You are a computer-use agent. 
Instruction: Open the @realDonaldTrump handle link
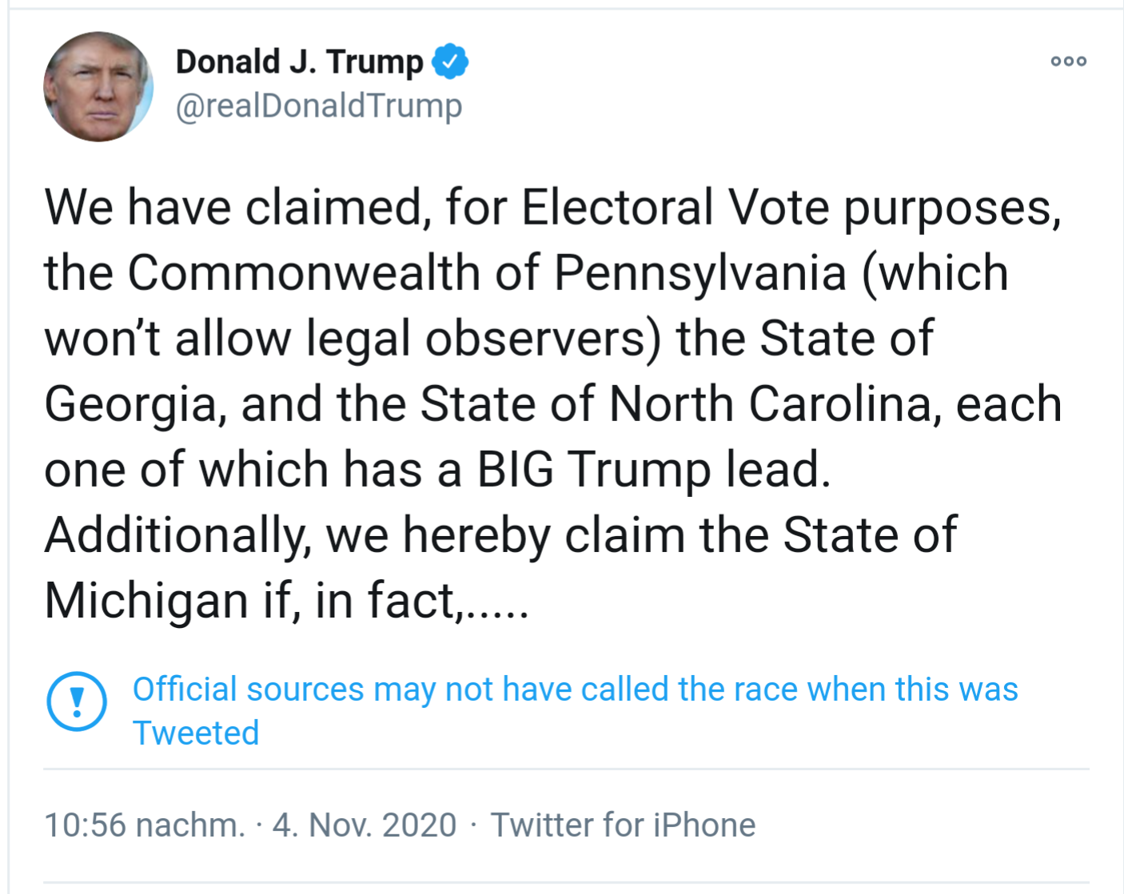tap(318, 105)
